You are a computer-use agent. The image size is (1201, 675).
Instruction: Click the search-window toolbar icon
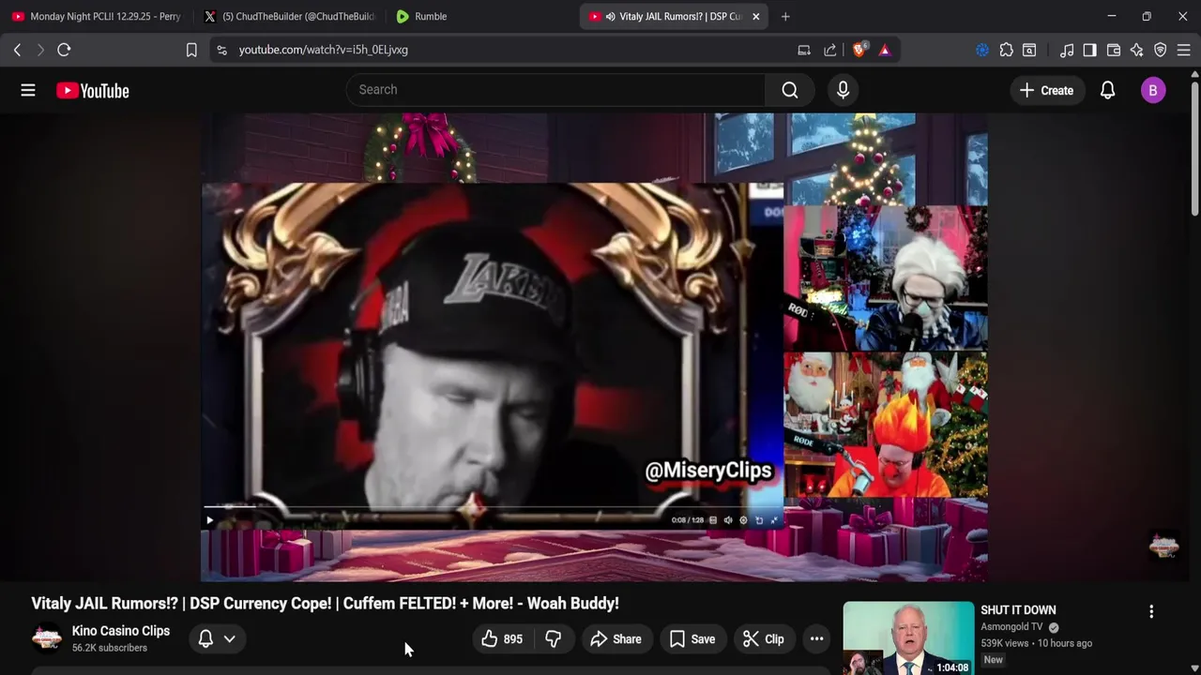click(x=1029, y=50)
